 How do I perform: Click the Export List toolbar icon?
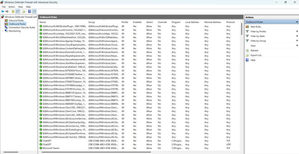(23, 11)
